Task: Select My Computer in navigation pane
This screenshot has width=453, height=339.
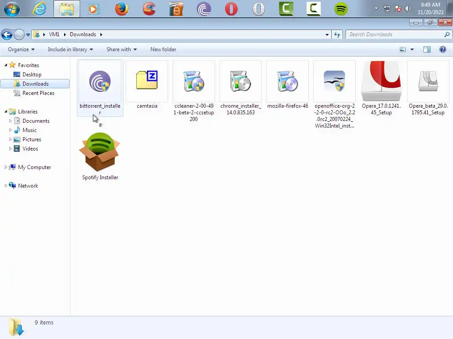Action: tap(34, 167)
